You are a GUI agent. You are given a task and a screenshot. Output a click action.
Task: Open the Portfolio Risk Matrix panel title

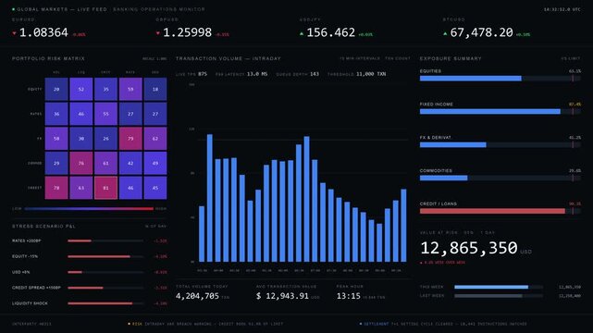(48, 58)
